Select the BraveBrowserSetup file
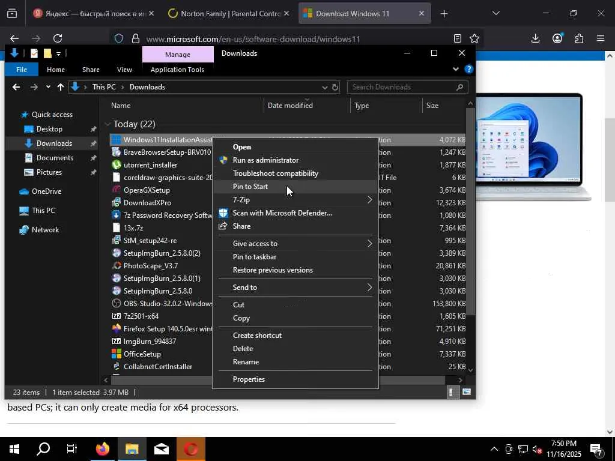615x461 pixels. [x=167, y=152]
